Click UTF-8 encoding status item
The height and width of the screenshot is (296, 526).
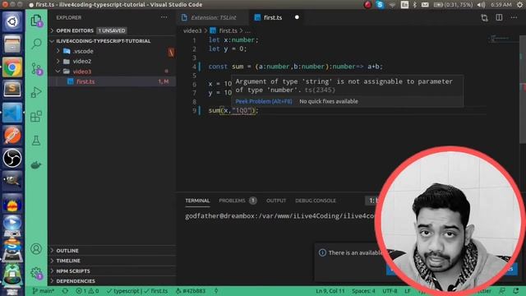390,291
